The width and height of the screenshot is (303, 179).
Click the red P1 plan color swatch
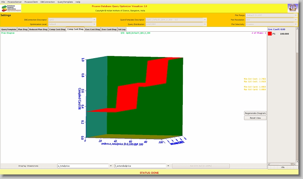click(270, 34)
